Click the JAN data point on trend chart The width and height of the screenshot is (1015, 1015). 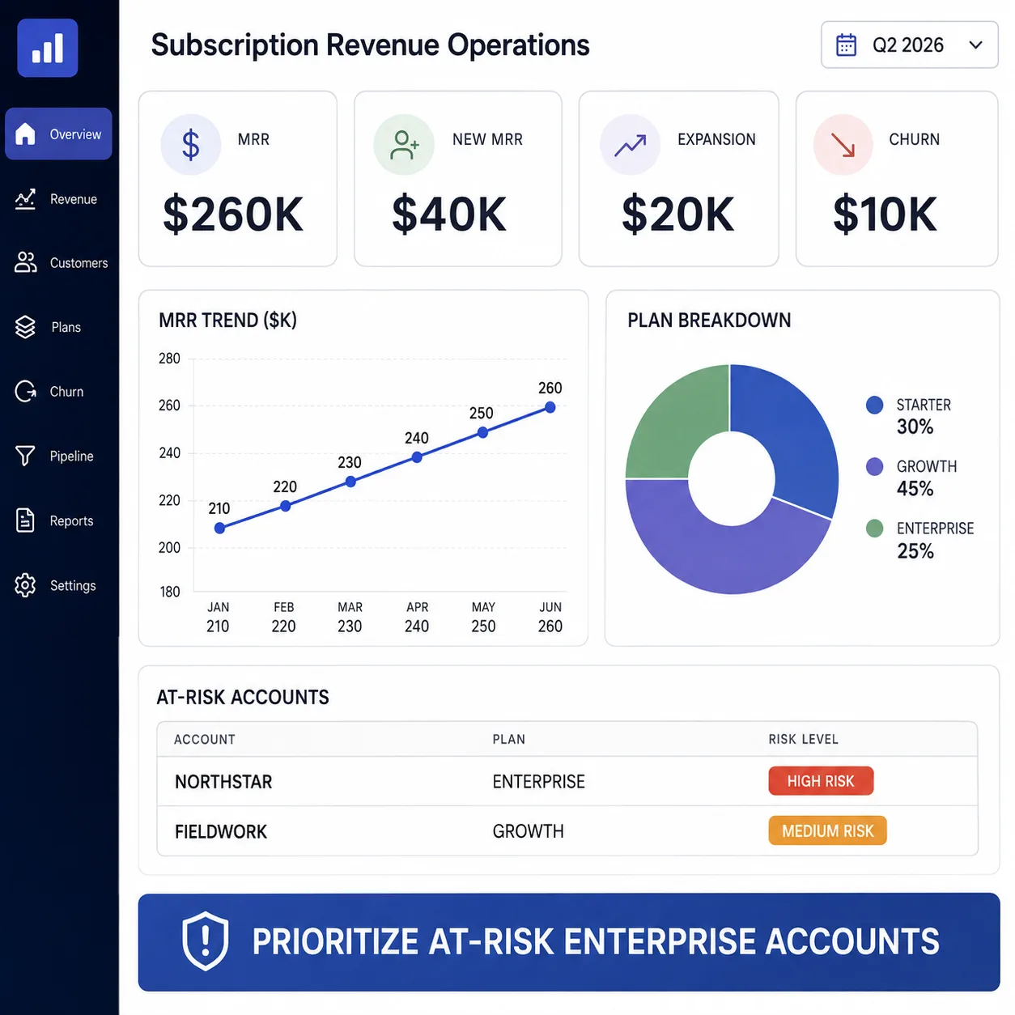click(219, 528)
